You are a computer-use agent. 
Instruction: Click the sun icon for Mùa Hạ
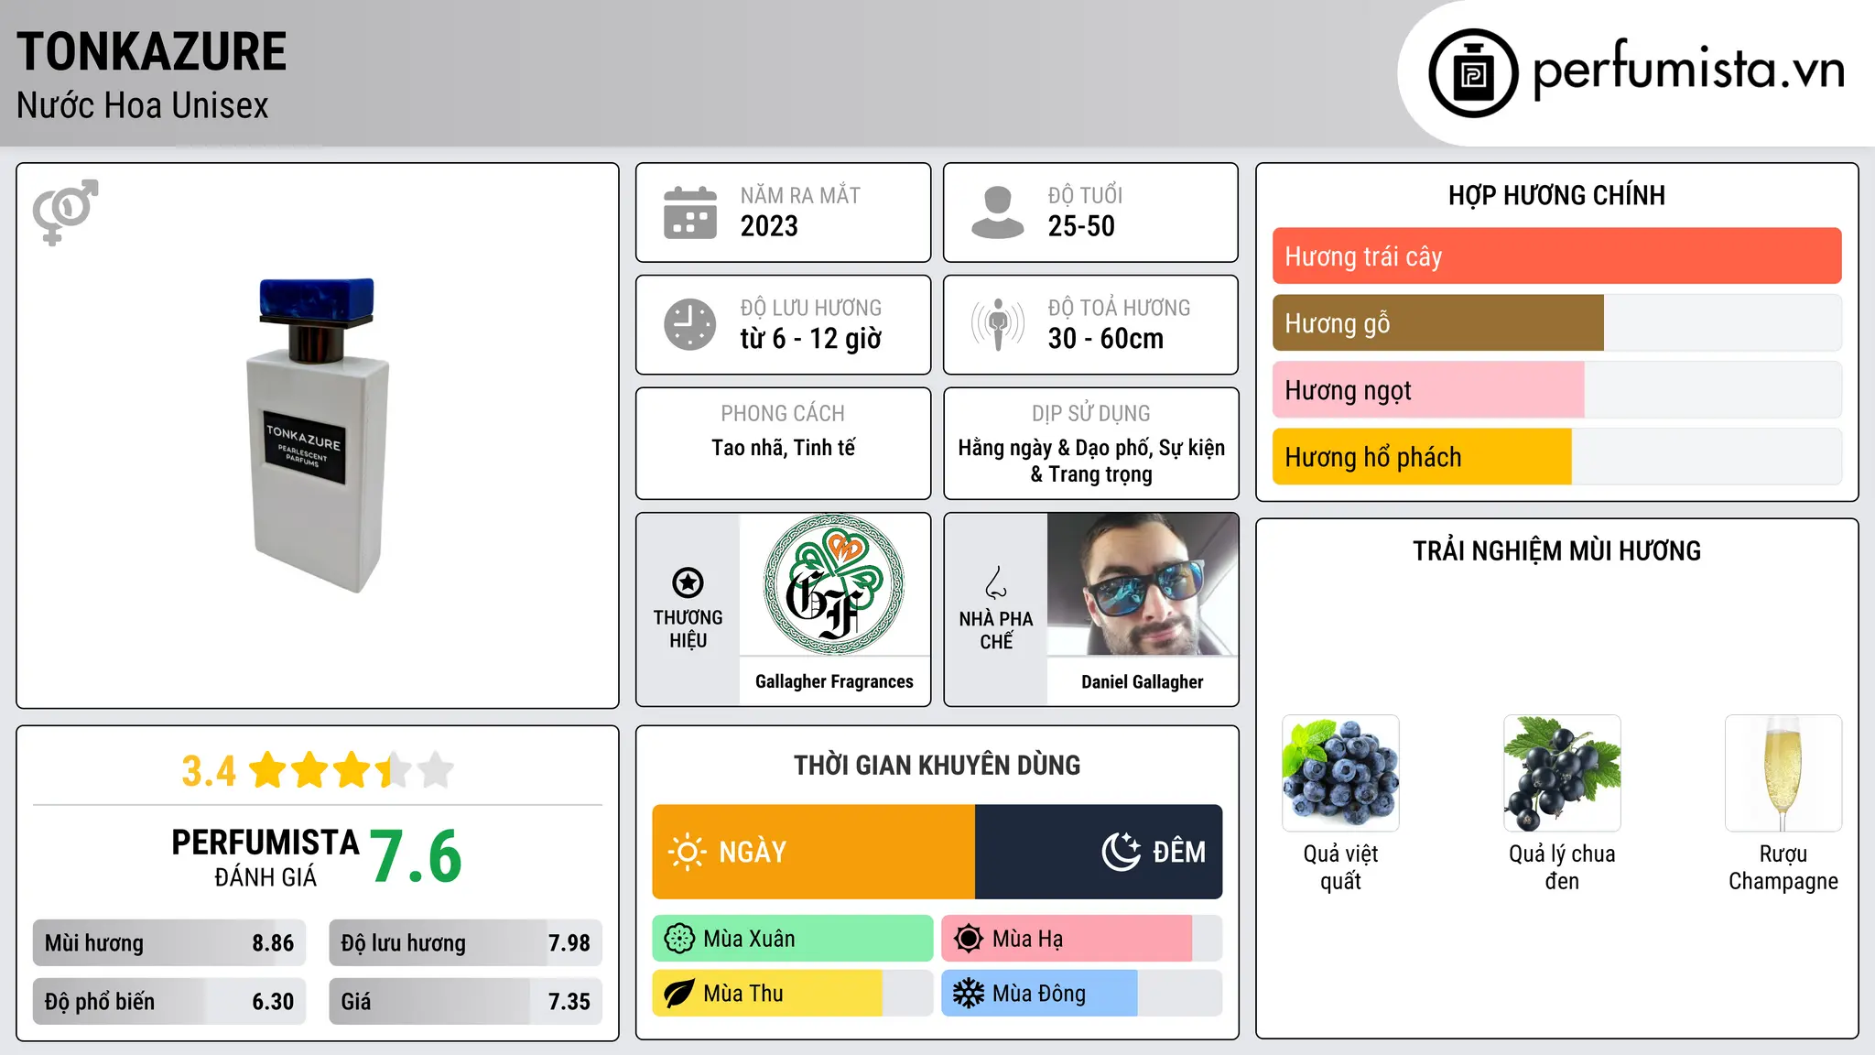click(968, 939)
